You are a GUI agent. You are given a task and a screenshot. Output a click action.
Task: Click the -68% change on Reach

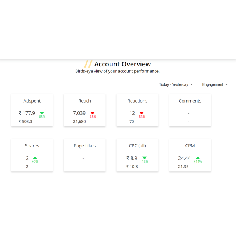tap(93, 117)
